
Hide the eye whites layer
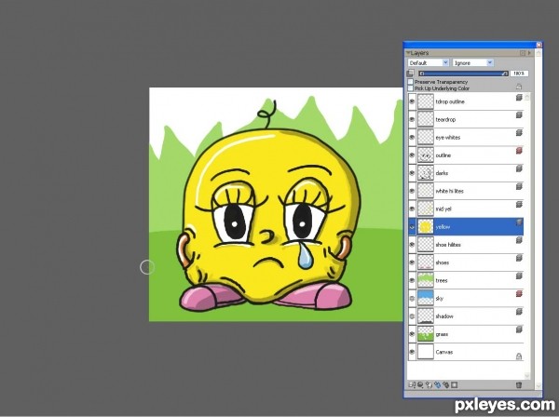[412, 137]
